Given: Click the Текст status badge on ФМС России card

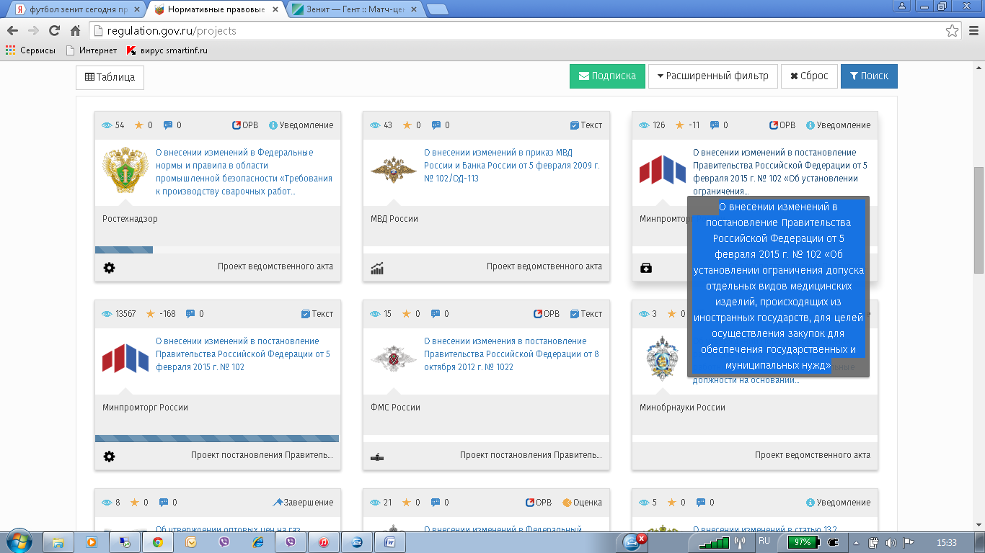Looking at the screenshot, I should (x=586, y=314).
